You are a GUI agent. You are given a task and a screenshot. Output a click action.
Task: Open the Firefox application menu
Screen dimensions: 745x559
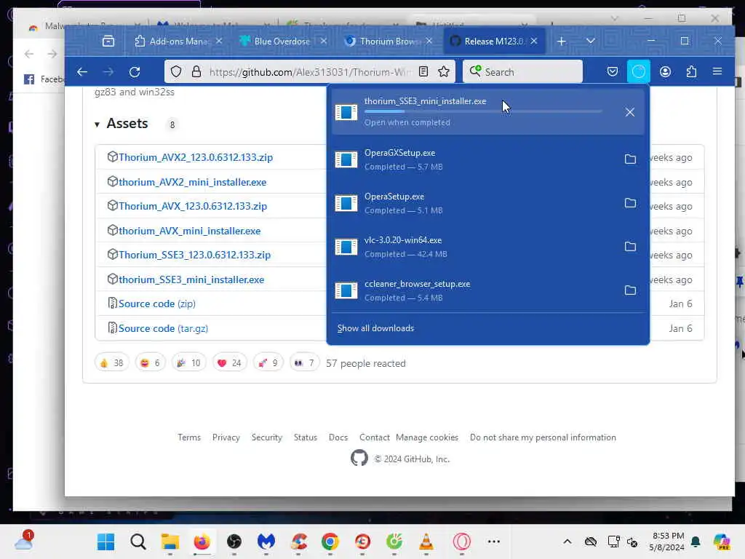coord(717,72)
